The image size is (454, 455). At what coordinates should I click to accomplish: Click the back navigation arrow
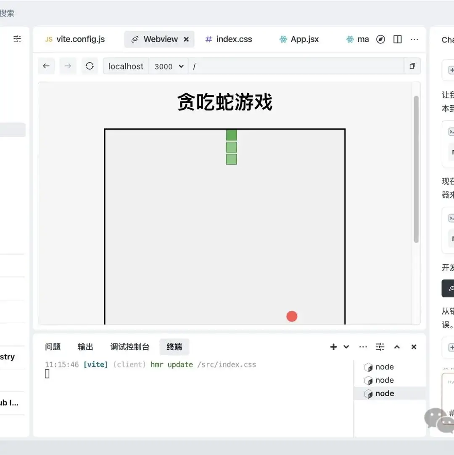(46, 66)
